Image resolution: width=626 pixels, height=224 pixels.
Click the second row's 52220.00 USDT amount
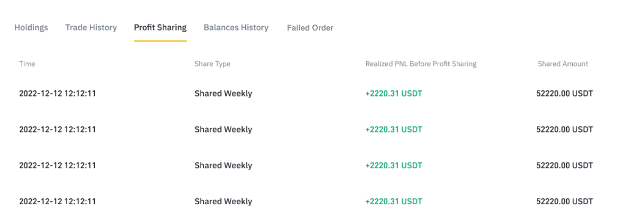(x=564, y=129)
